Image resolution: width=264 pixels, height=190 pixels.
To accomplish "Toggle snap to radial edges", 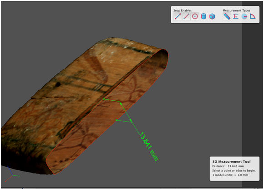I will [x=195, y=16].
